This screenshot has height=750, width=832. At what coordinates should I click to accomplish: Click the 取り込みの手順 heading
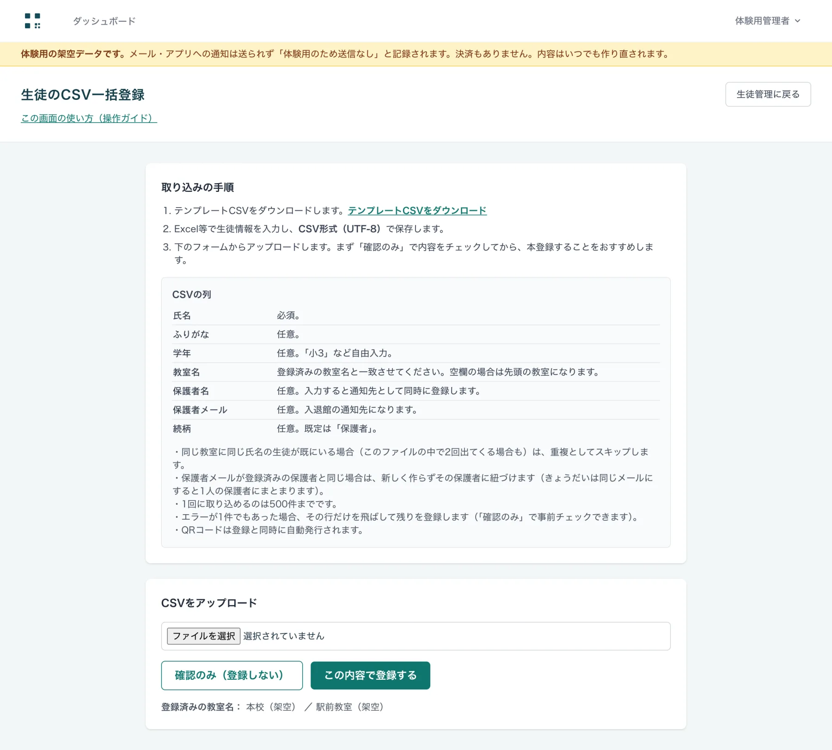197,187
